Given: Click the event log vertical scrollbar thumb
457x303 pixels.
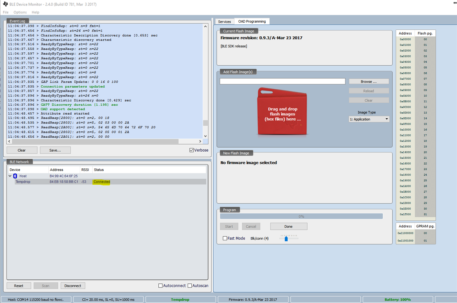Looking at the screenshot, I should (205, 123).
